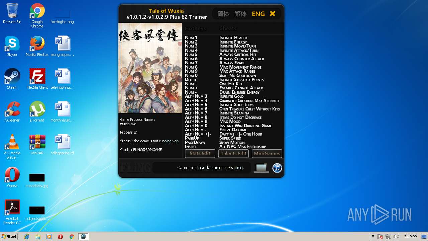This screenshot has height=241, width=428.
Task: Toggle Always Critical Hit cheat
Action: pos(238,55)
